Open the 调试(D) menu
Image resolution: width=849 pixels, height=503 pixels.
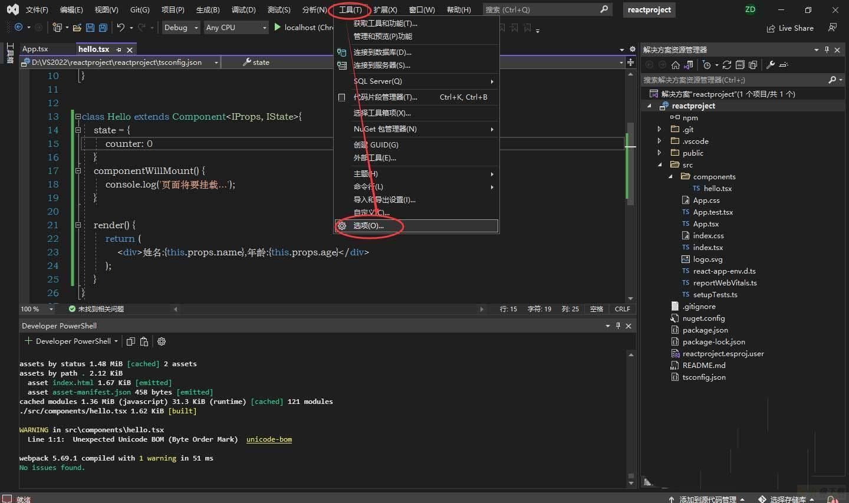243,9
